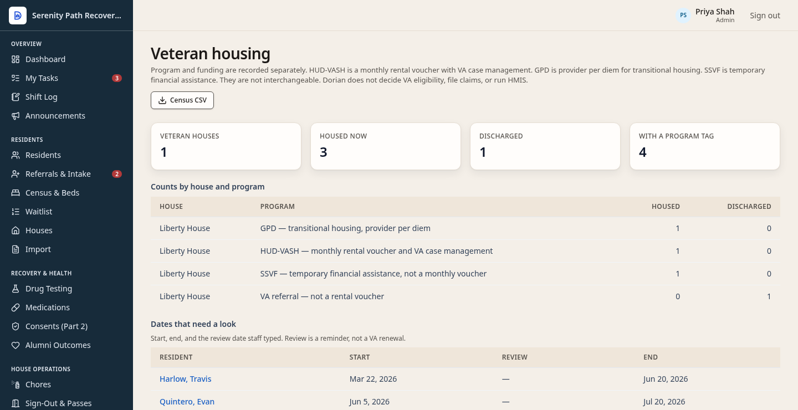Viewport: 798px width, 410px height.
Task: Click the Jul 20, 2026 end date
Action: tap(664, 402)
